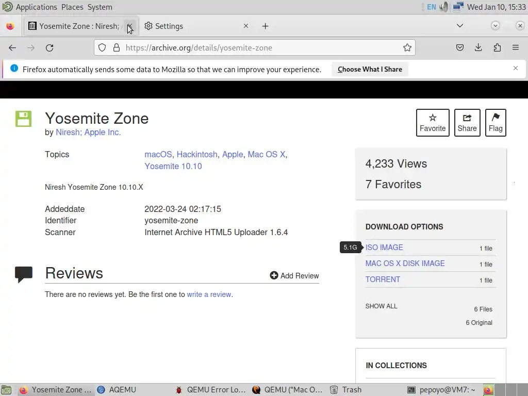
Task: Favorite this item with the star button
Action: (433, 123)
